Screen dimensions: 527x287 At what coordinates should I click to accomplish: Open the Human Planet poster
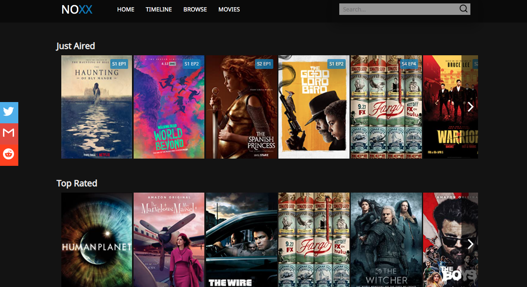pos(97,240)
